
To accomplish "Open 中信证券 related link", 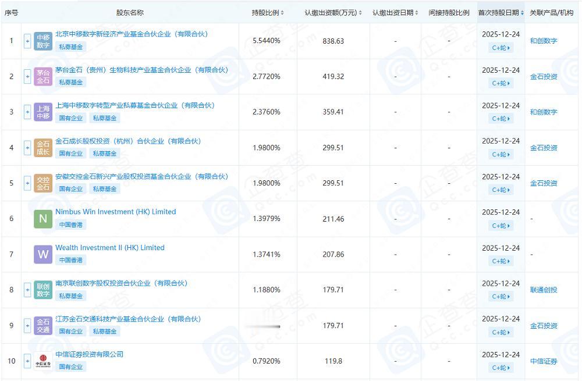I will [544, 361].
